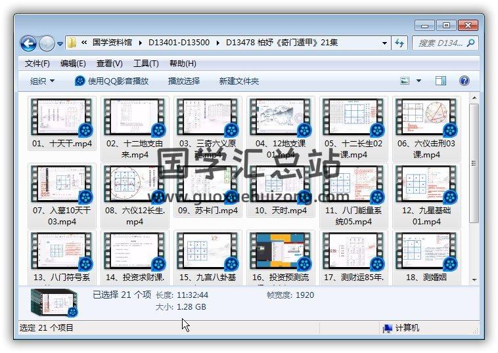Click the refresh button beside address bar

[399, 43]
